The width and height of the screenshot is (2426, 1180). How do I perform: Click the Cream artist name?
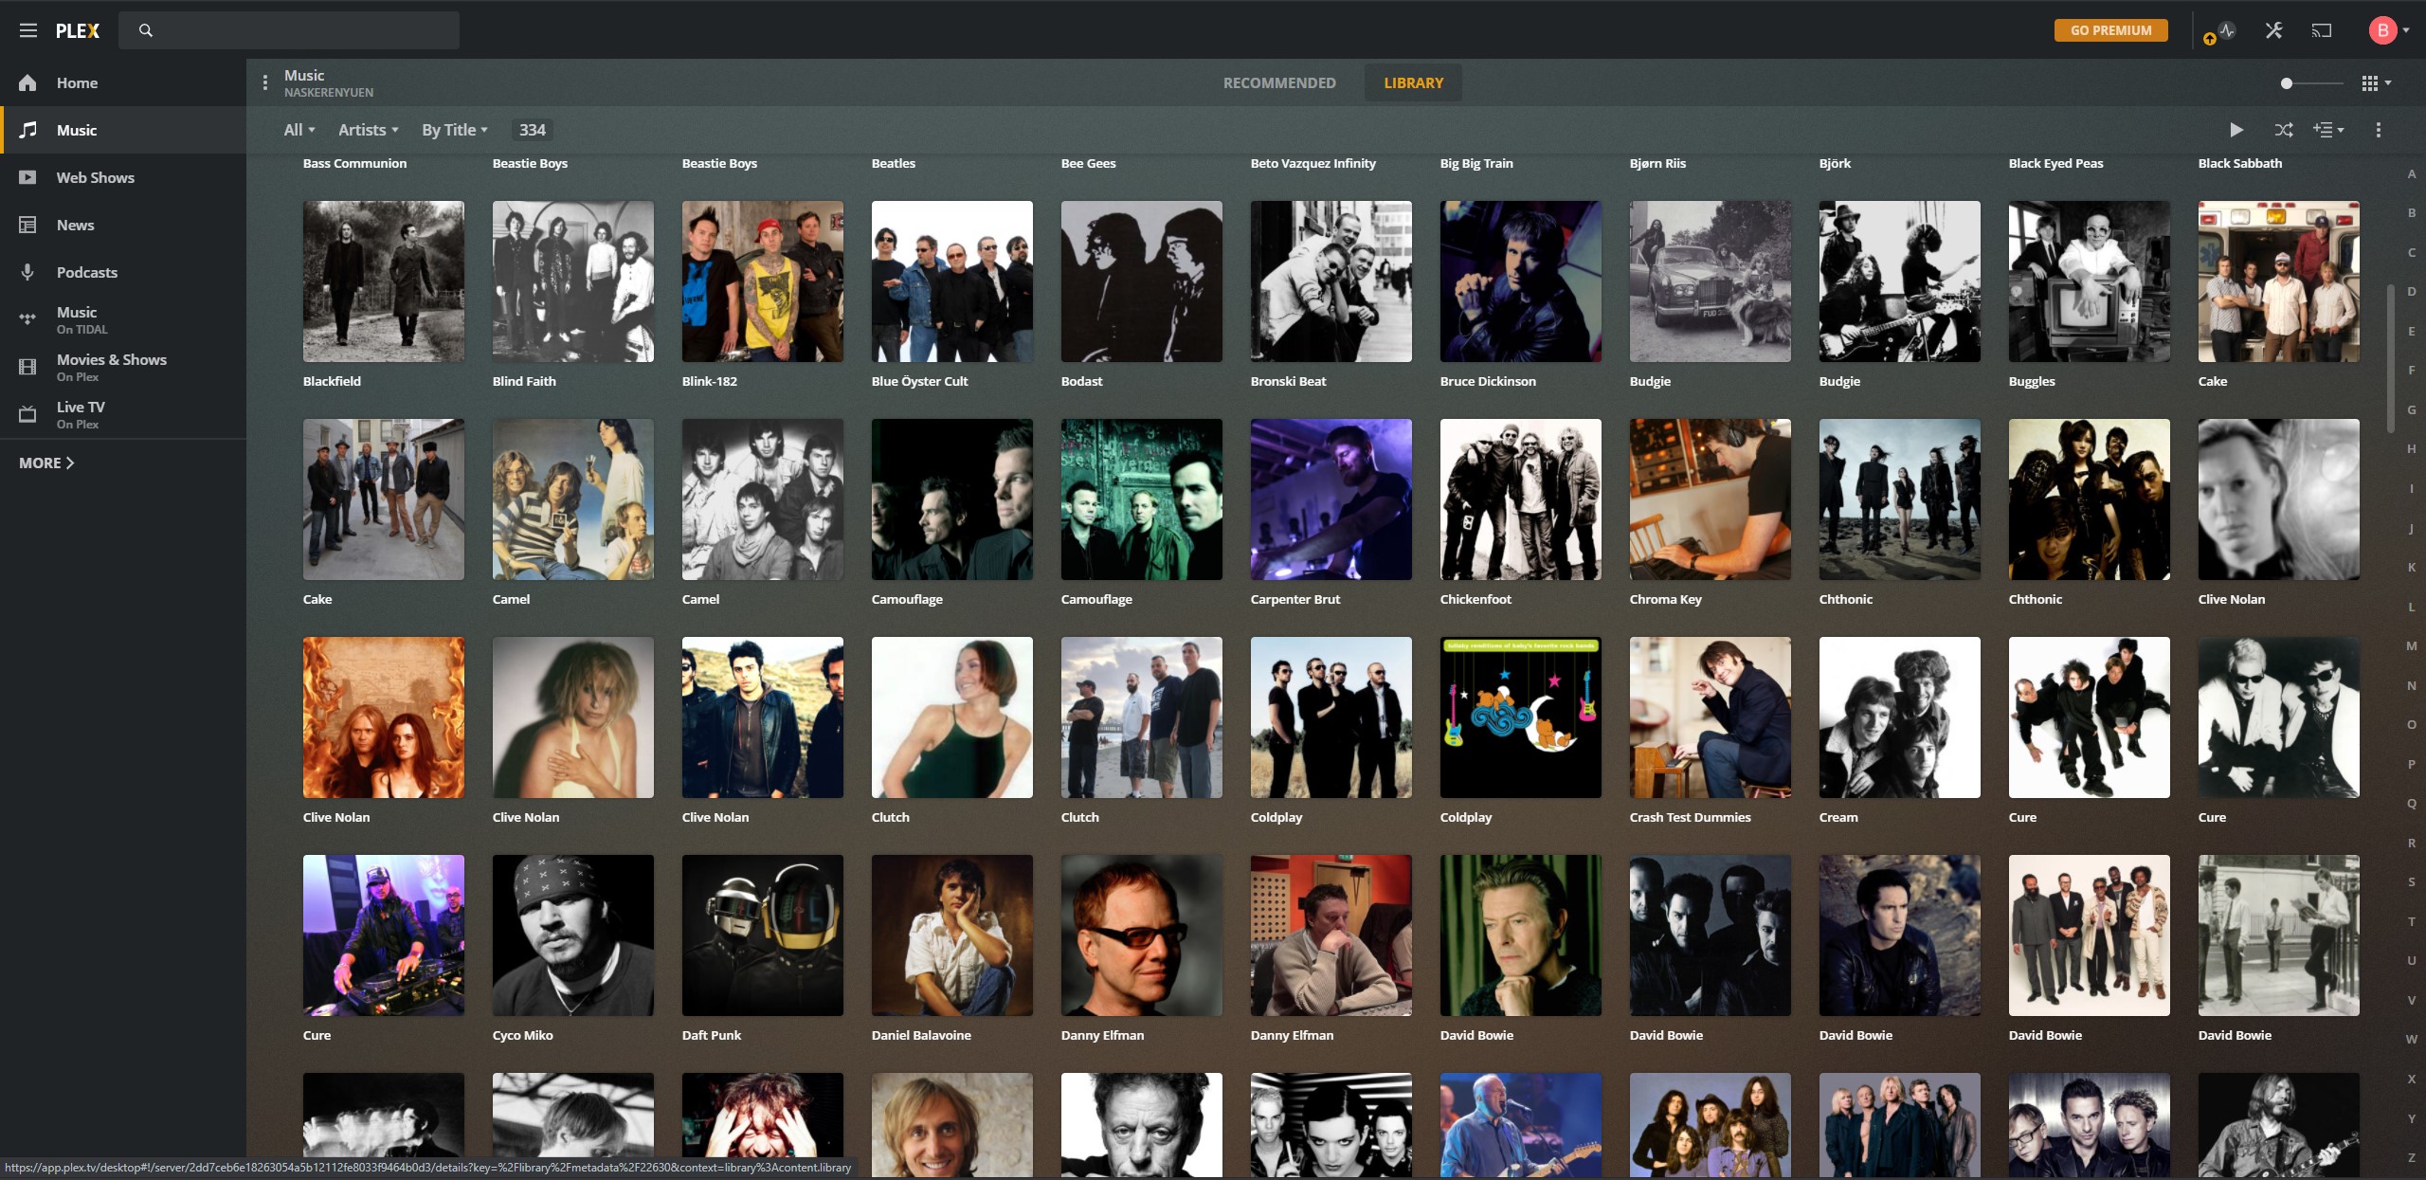[1838, 817]
